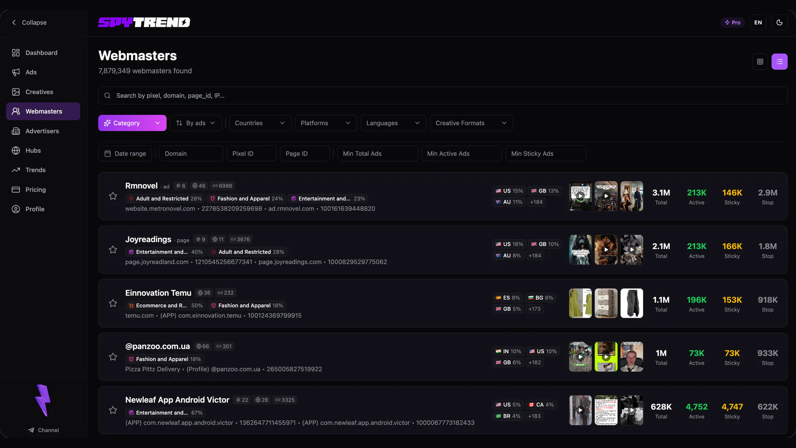Open the white cabinet thumbnail in Einnovation Temu
This screenshot has height=448, width=796.
[x=606, y=303]
